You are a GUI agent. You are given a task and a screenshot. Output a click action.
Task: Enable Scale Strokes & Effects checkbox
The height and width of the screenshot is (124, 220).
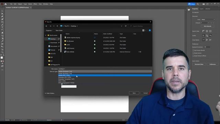(193, 56)
